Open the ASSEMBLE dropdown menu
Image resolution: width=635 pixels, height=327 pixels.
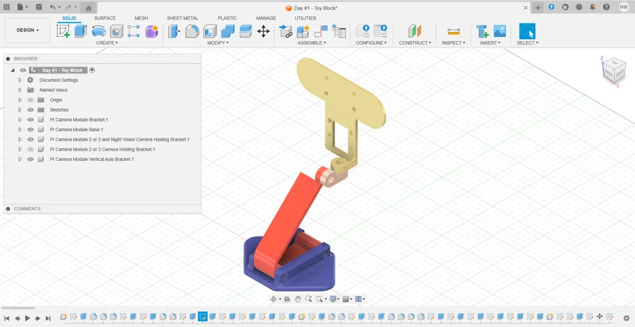click(312, 43)
